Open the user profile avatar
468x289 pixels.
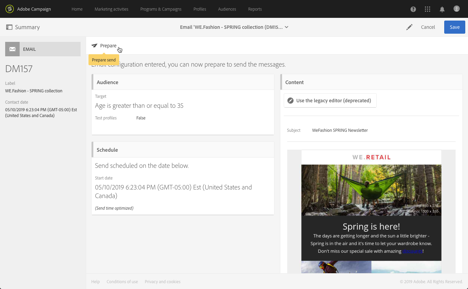(457, 9)
